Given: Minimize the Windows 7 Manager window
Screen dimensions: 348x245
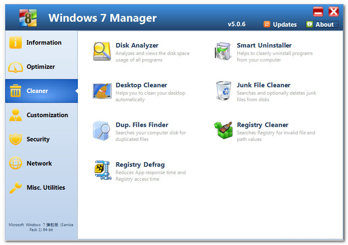Looking at the screenshot, I should tap(318, 11).
